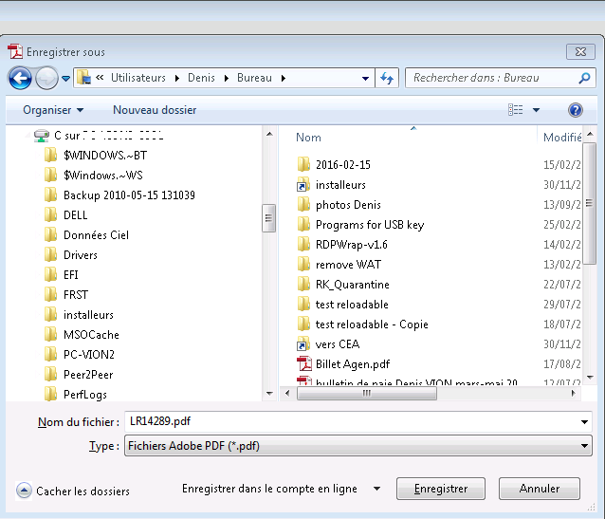
Task: Open Enregistrer dans le compte en ligne dropdown
Action: click(377, 489)
